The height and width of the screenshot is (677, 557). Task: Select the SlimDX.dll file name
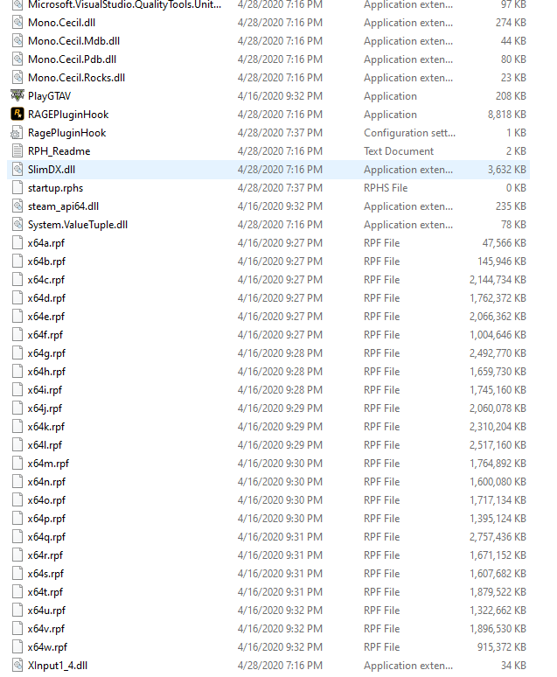pyautogui.click(x=52, y=170)
